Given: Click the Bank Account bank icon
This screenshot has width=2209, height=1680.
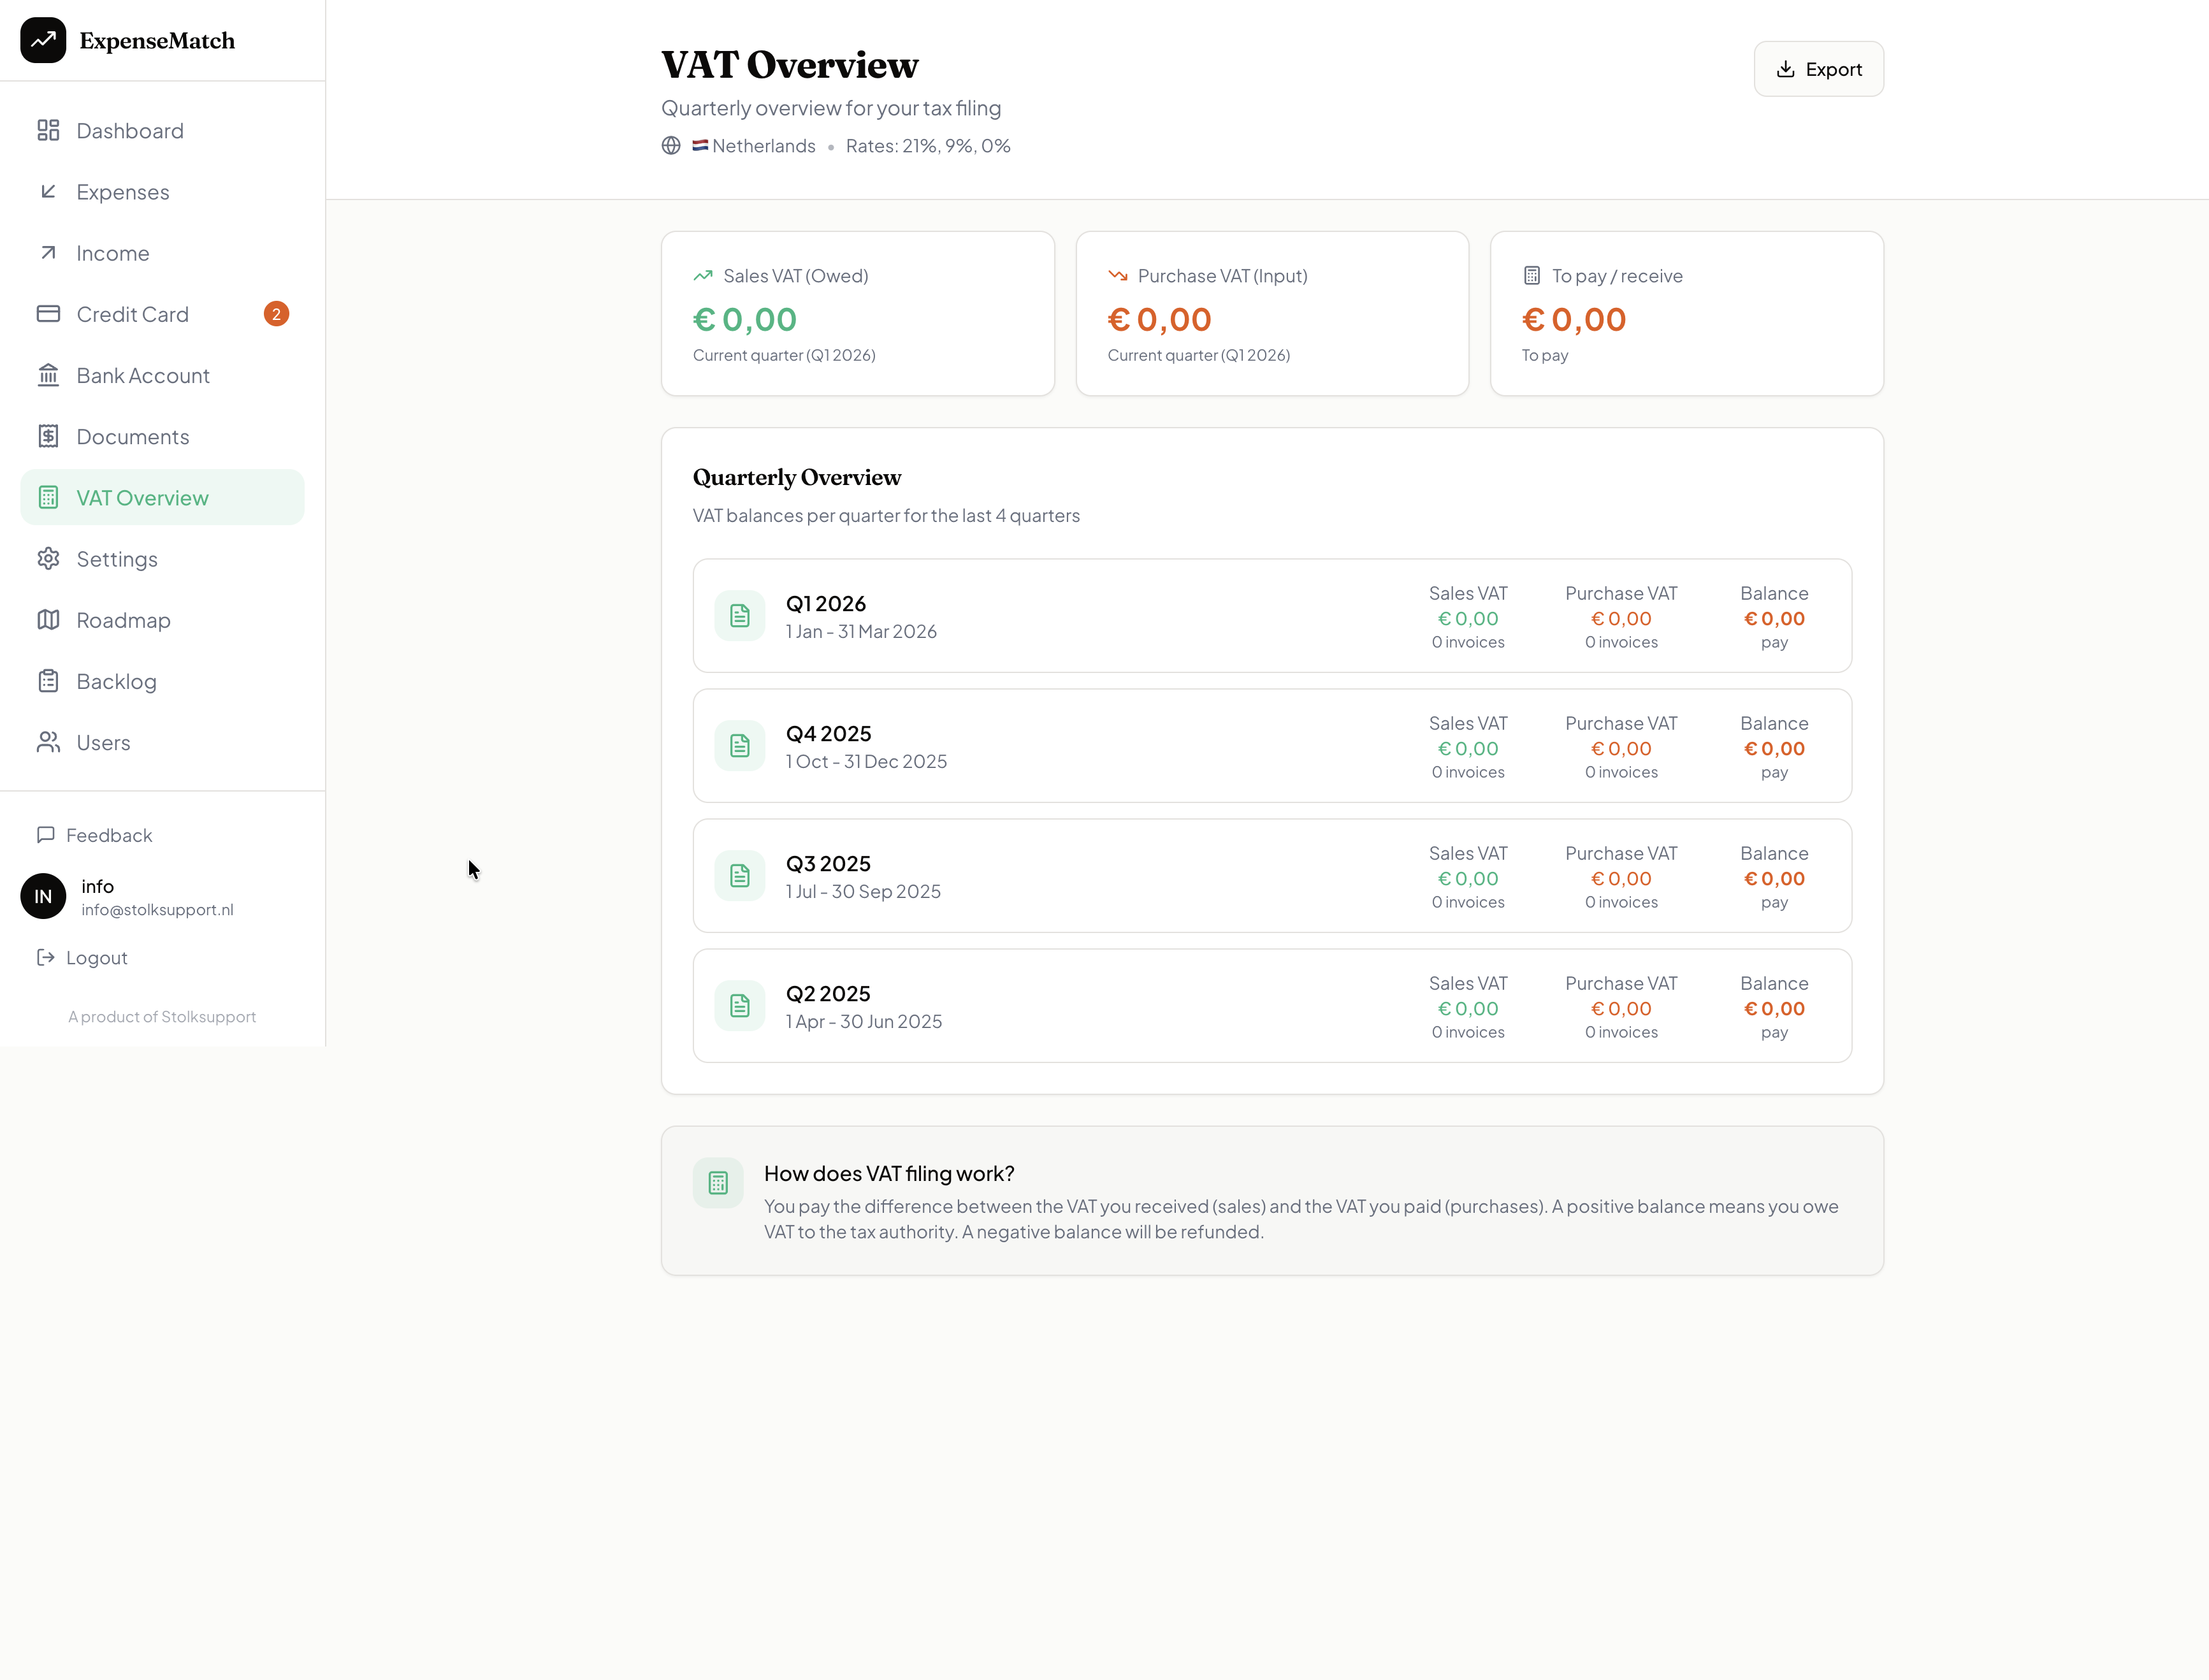Looking at the screenshot, I should (x=49, y=375).
